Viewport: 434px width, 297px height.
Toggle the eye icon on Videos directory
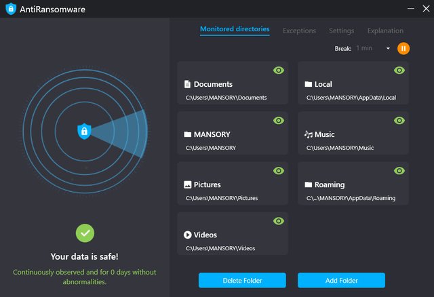click(x=279, y=221)
